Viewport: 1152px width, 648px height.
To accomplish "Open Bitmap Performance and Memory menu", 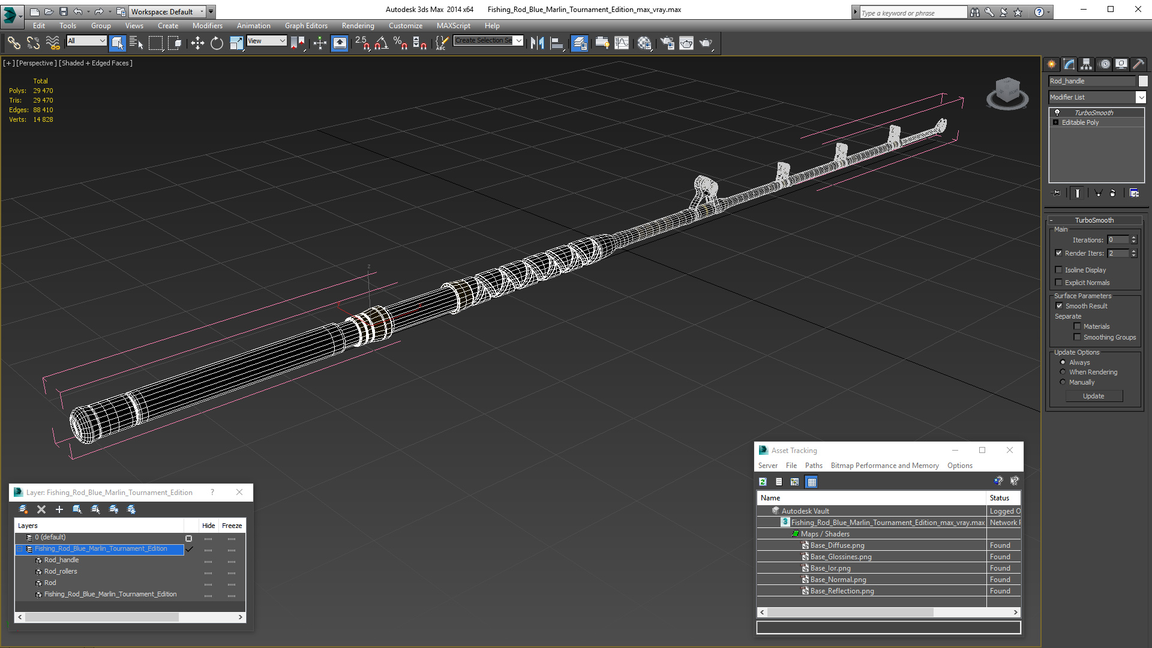I will [x=884, y=466].
